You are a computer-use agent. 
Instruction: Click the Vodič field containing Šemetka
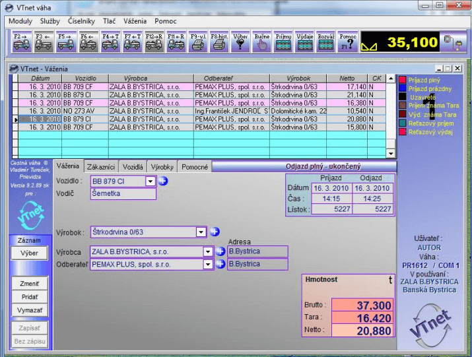coord(123,193)
